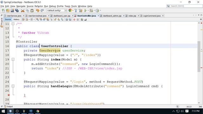Toggle the History view button
Viewport: 203px width, 114px height.
coord(16,19)
